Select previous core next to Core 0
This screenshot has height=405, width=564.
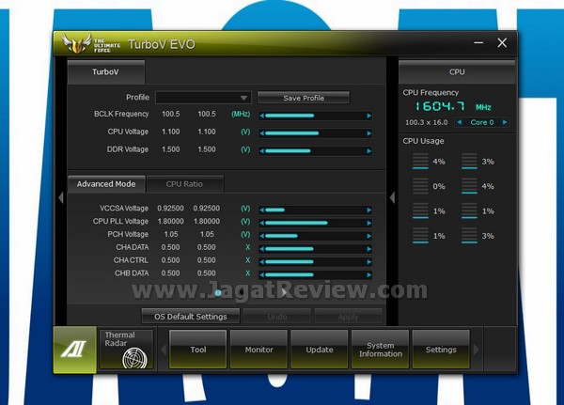[460, 122]
